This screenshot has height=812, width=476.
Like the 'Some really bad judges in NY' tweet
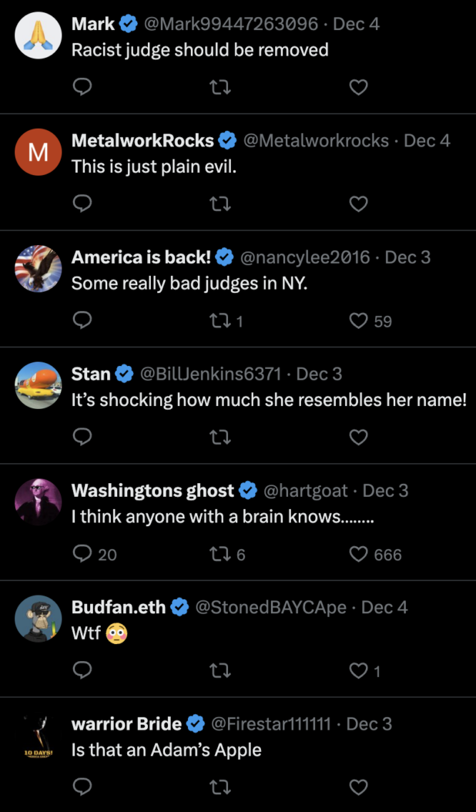pos(358,320)
